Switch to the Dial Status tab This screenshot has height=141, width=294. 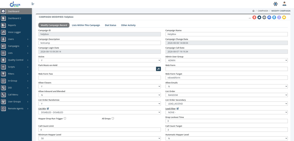pos(111,25)
